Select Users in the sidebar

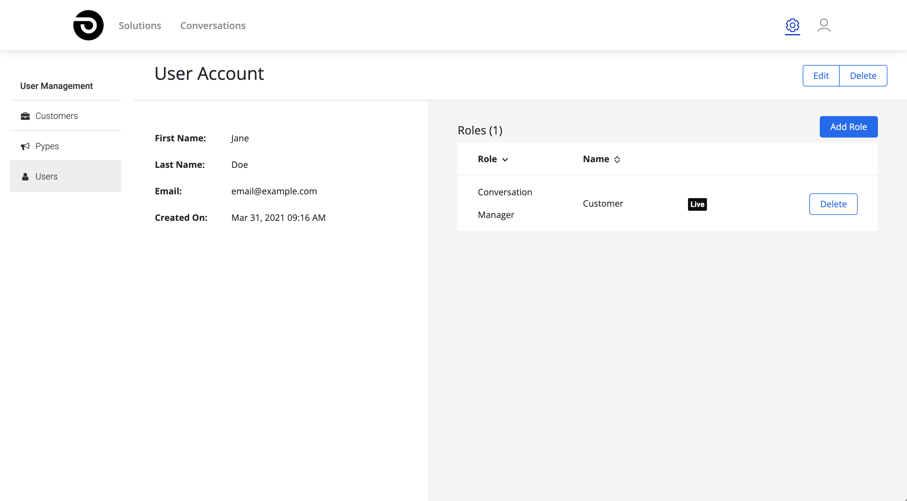click(x=66, y=176)
